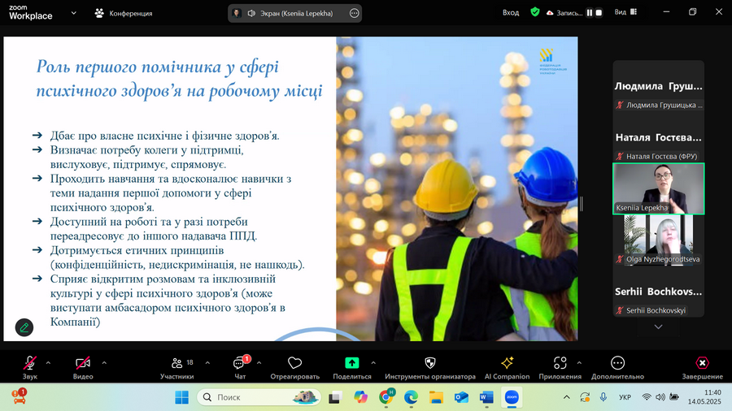This screenshot has height=411, width=732.
Task: Select Kseniia Lepekha video thumbnail
Action: tap(658, 188)
